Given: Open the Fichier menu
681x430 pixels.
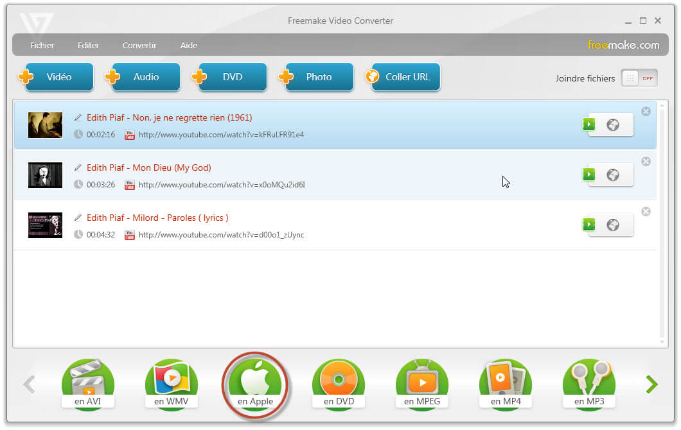Looking at the screenshot, I should click(42, 45).
